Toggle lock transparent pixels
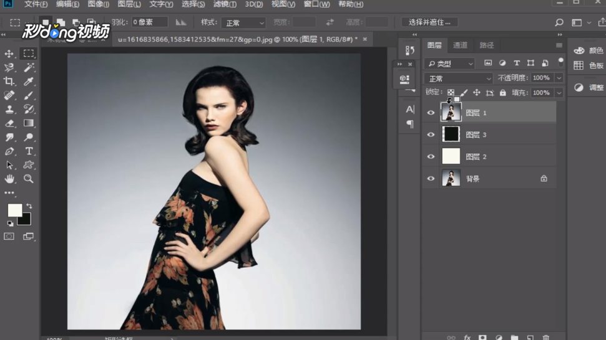The width and height of the screenshot is (606, 340). (451, 93)
